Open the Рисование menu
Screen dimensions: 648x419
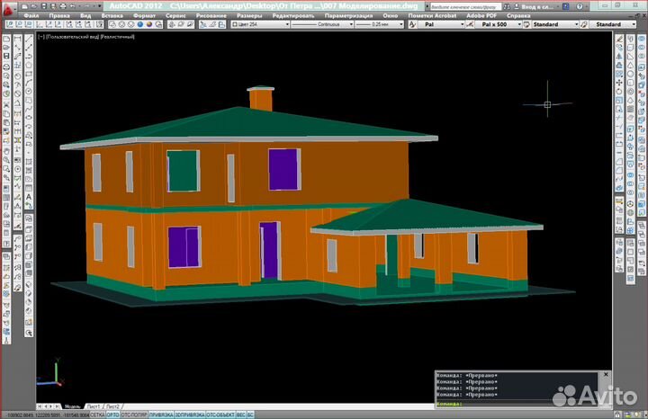point(211,15)
